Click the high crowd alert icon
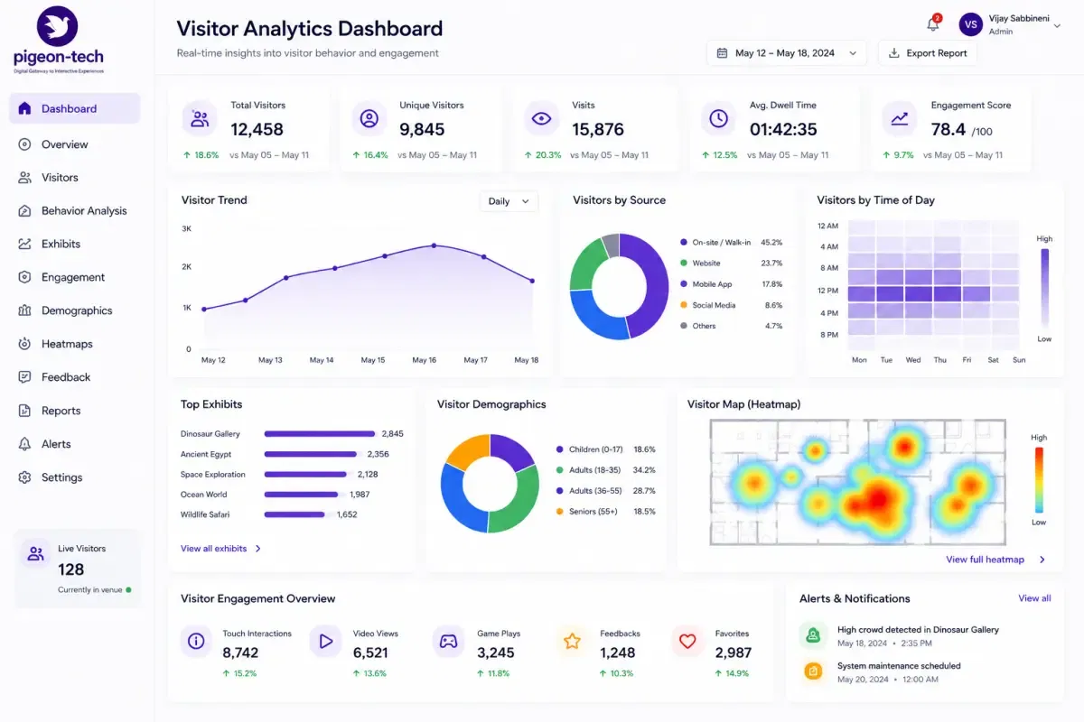This screenshot has height=722, width=1084. point(813,635)
